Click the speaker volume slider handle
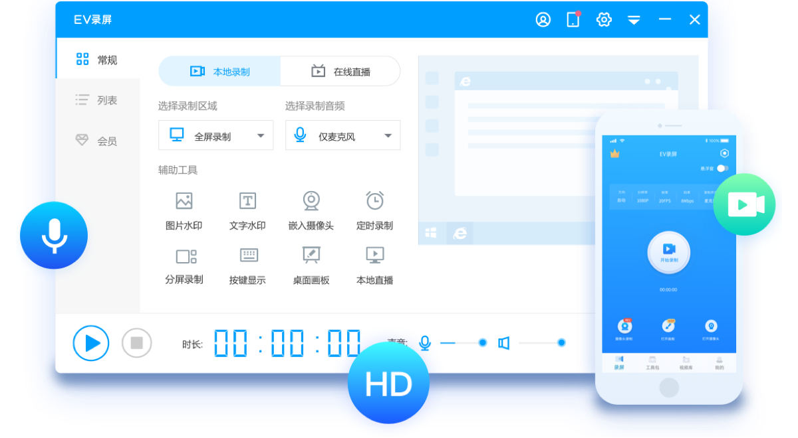This screenshot has height=438, width=798. (562, 342)
